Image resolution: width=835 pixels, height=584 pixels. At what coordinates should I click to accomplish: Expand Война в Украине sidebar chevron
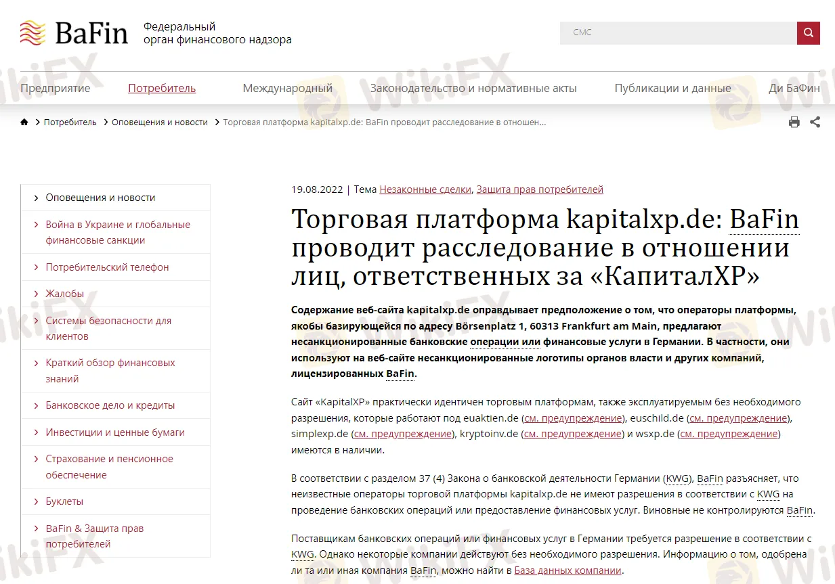click(36, 225)
